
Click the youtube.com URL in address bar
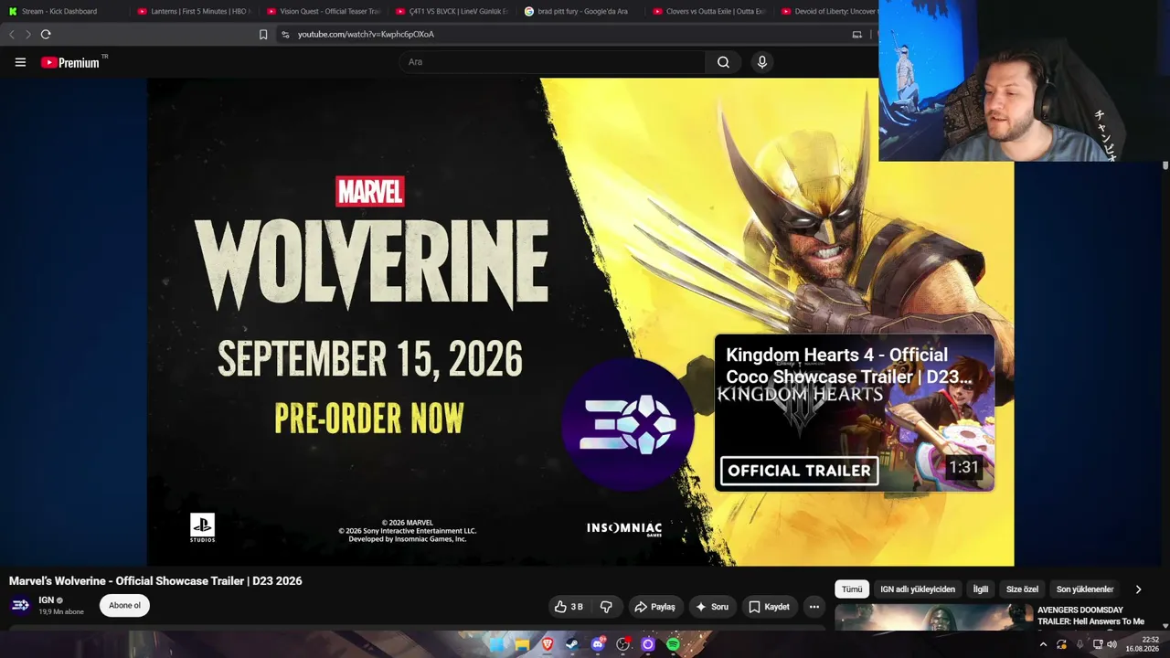click(366, 35)
